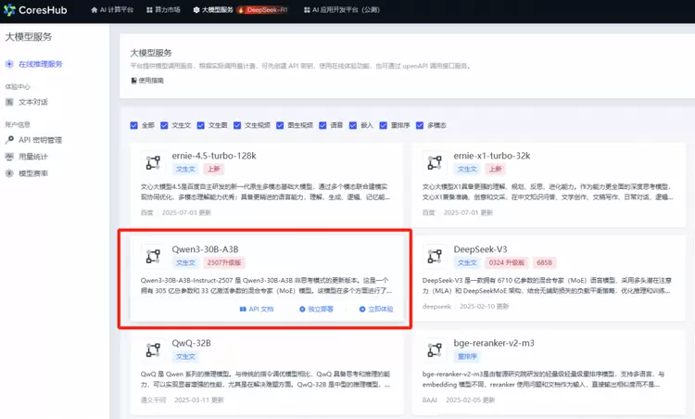The width and height of the screenshot is (695, 419).
Task: Uncheck the 多模态 filter checkbox
Action: click(420, 123)
